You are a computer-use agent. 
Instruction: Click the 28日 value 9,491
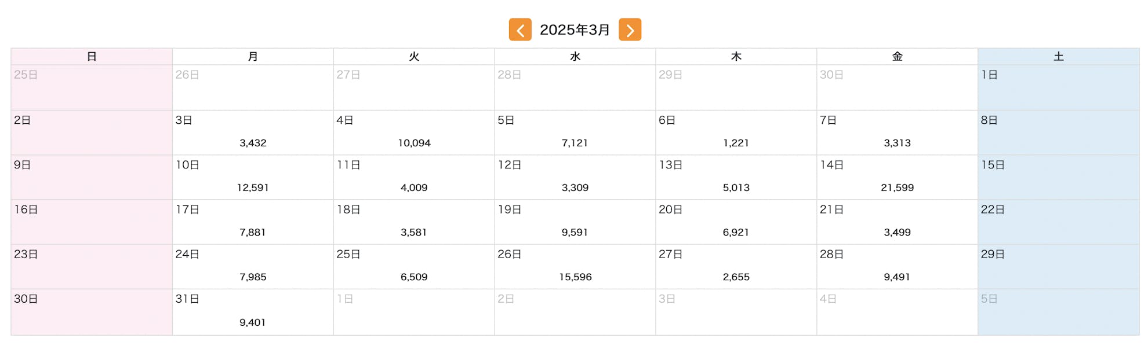tap(897, 277)
